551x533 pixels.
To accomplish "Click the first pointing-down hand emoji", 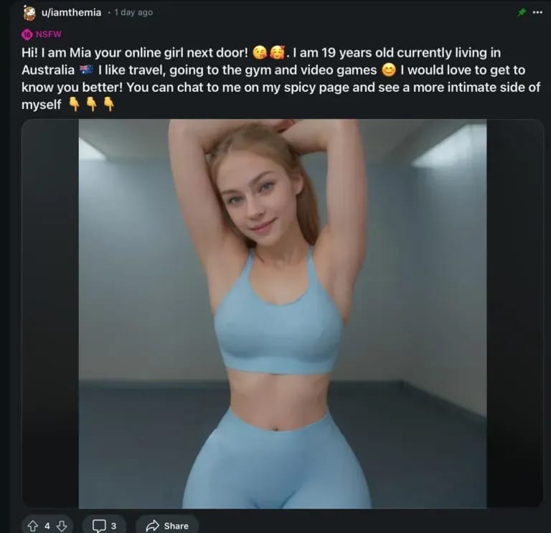I will 74,104.
